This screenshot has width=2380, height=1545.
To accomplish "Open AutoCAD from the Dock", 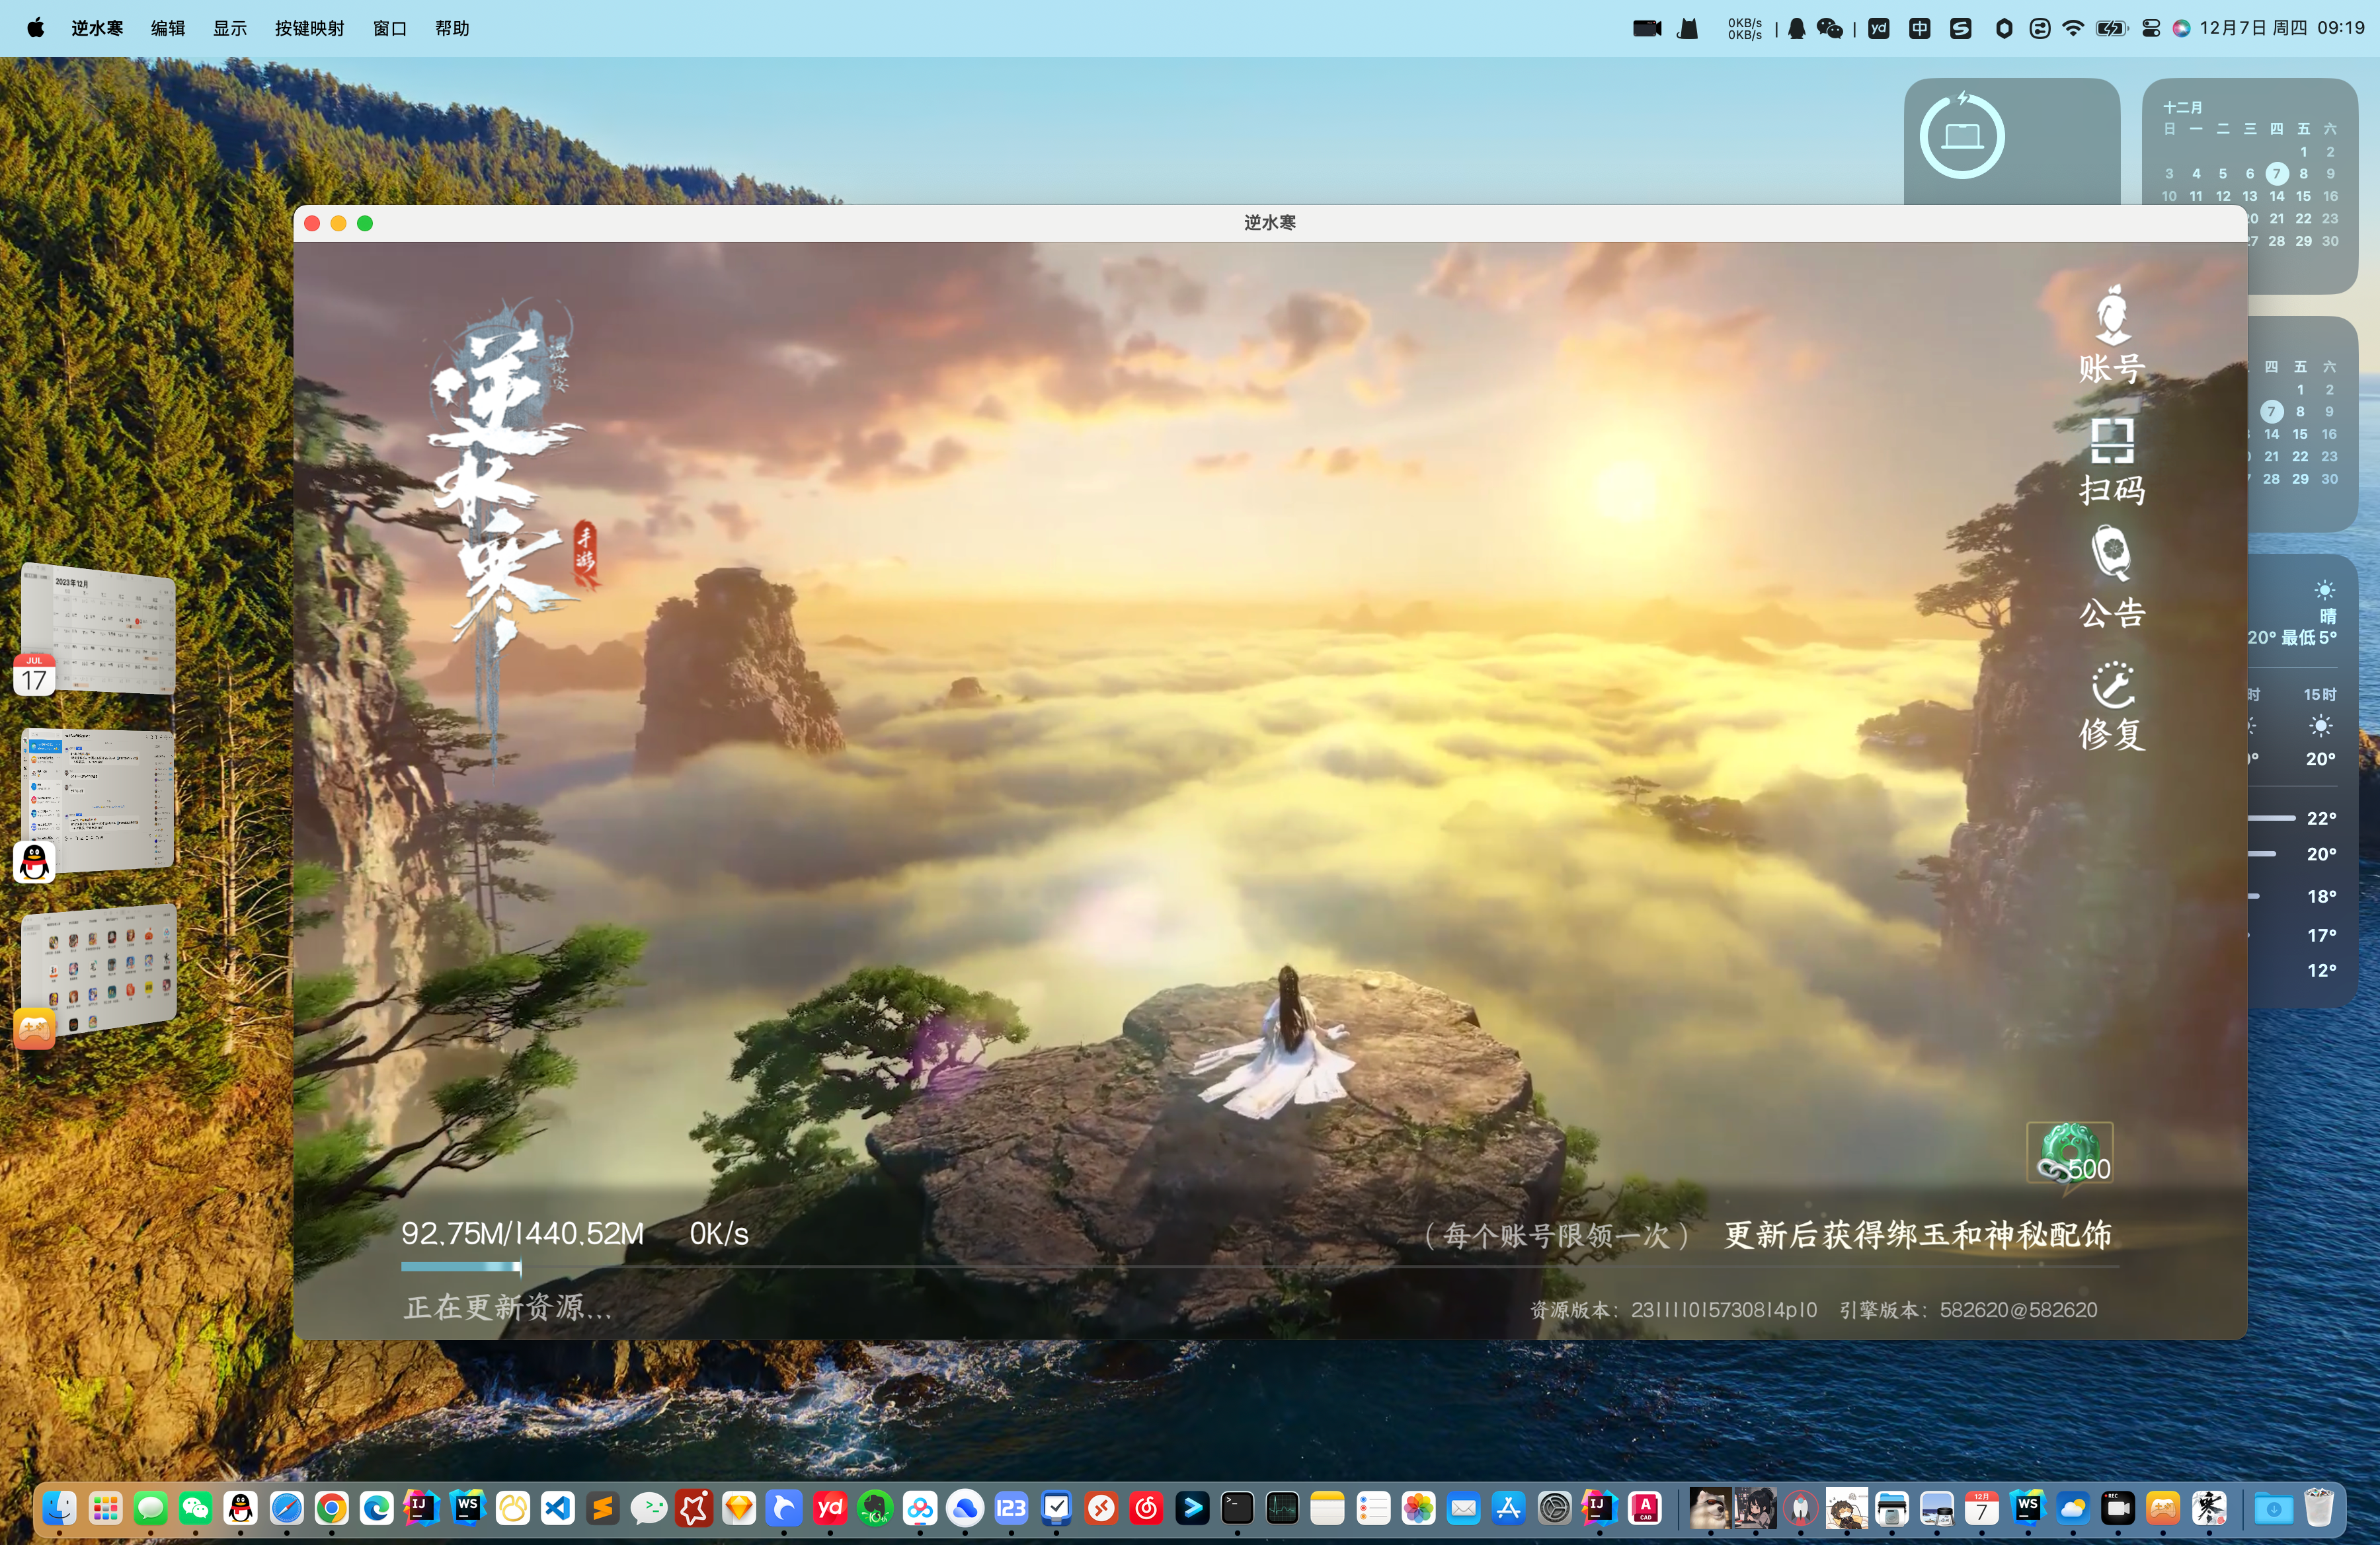I will [x=1645, y=1507].
